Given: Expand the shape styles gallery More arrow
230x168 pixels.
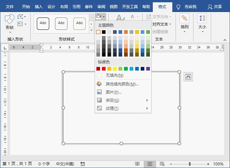Looking at the screenshot, I should click(x=91, y=30).
